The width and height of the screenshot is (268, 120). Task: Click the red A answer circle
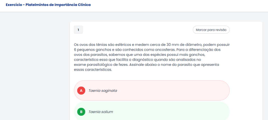(x=81, y=91)
